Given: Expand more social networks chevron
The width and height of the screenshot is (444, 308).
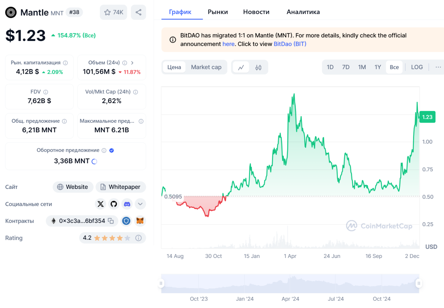Looking at the screenshot, I should coord(140,204).
